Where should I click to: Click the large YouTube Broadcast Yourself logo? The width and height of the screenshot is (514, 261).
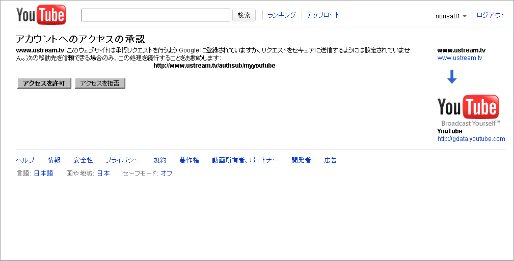(x=469, y=110)
